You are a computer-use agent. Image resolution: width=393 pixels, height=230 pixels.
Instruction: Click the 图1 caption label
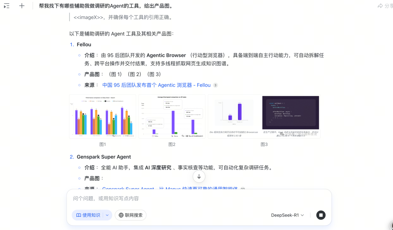(103, 144)
